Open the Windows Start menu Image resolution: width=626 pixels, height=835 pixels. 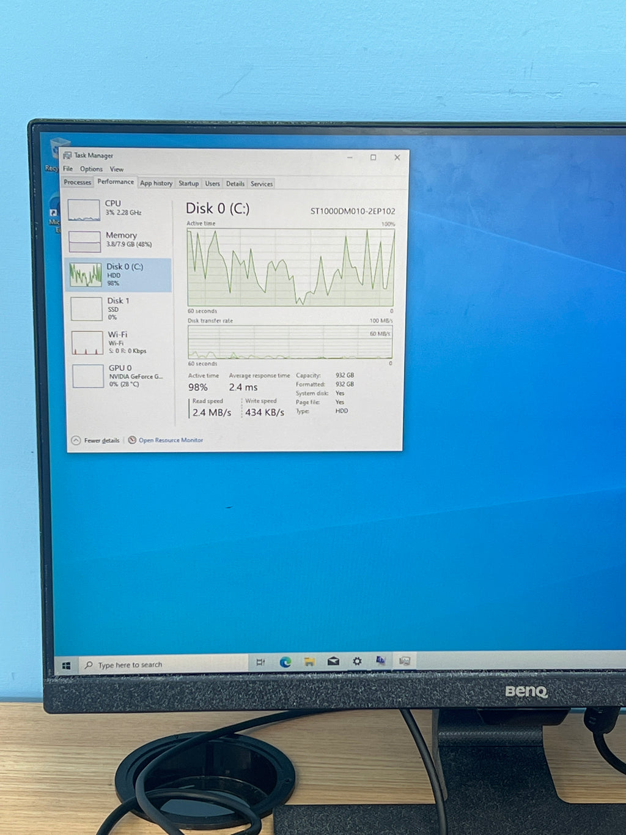click(67, 666)
